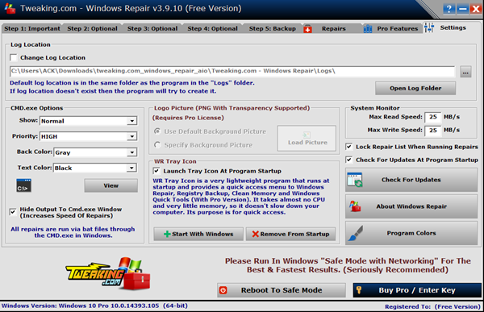Open the Text Color dropdown set to Black

[95, 168]
